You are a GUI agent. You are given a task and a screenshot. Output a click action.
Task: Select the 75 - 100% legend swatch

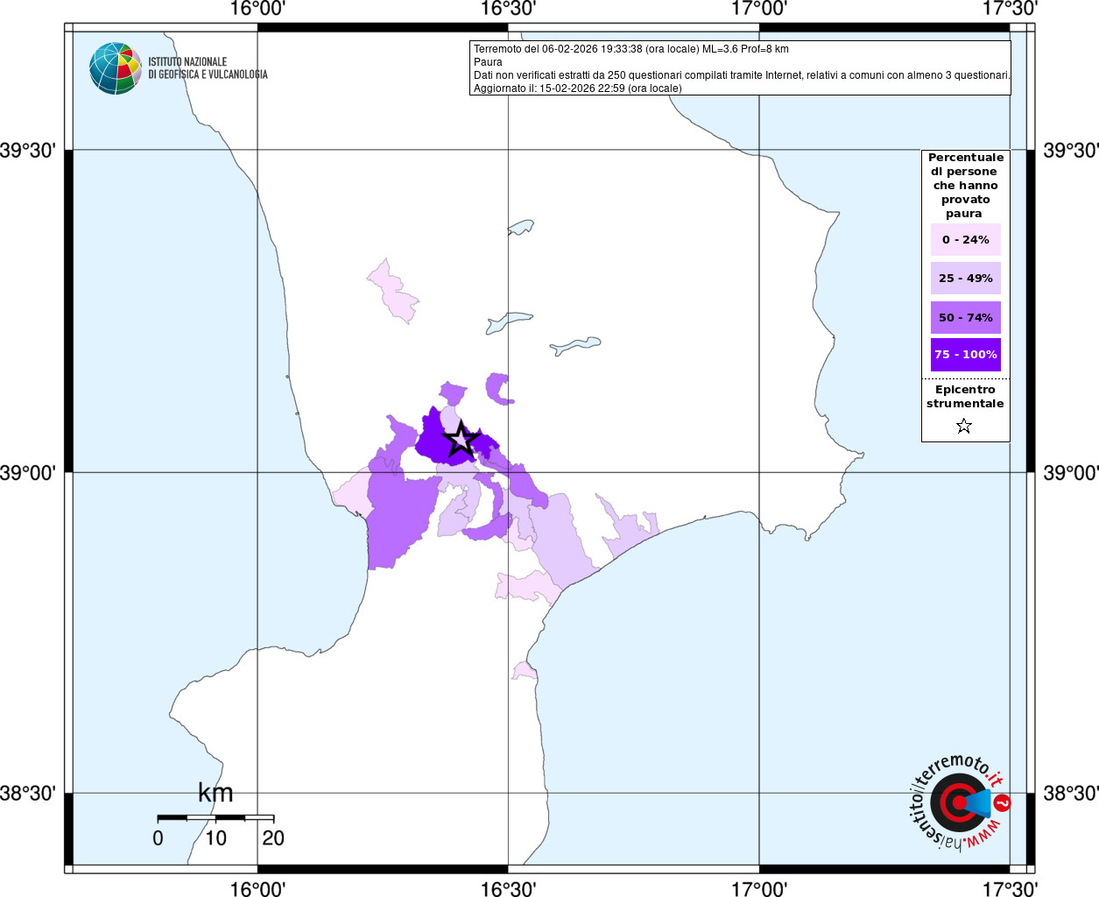click(x=965, y=355)
